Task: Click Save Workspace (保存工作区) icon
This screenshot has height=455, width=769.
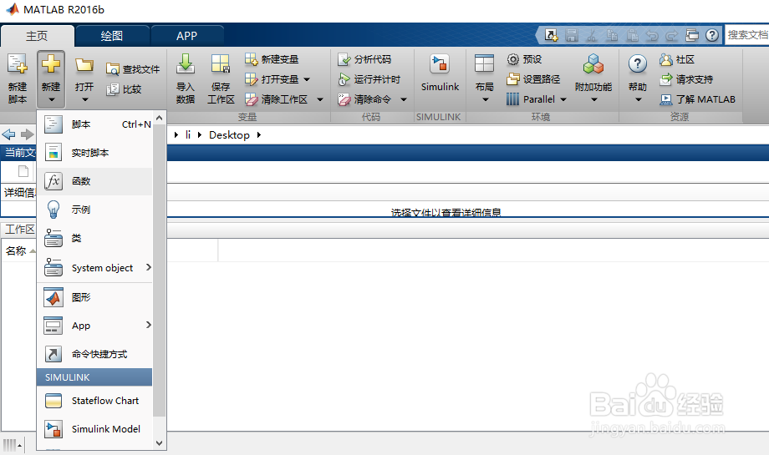Action: (x=221, y=64)
